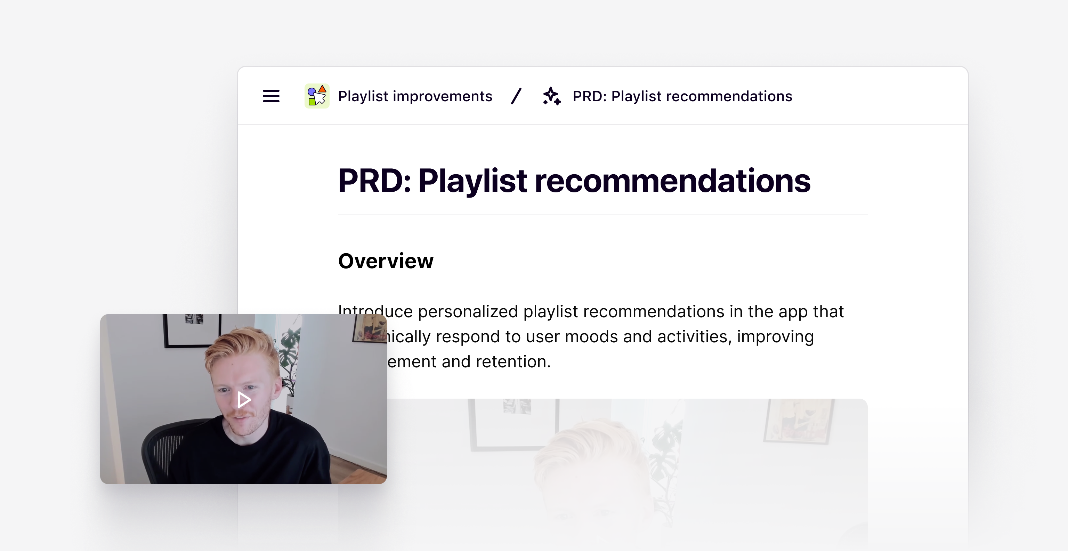Click empty header space right of breadcrumbs
Screen dimensions: 1068x551
pyautogui.click(x=879, y=96)
